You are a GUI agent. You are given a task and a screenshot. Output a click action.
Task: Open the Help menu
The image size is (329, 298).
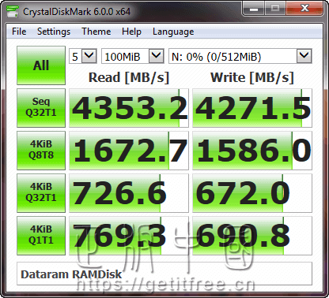131,32
